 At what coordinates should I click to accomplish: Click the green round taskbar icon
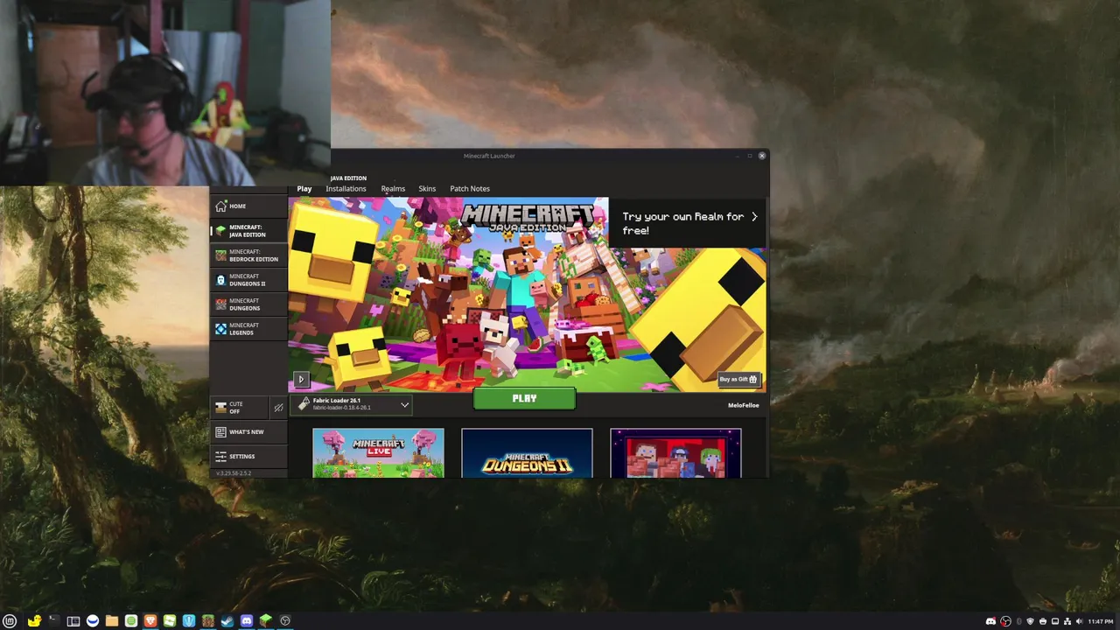[131, 621]
